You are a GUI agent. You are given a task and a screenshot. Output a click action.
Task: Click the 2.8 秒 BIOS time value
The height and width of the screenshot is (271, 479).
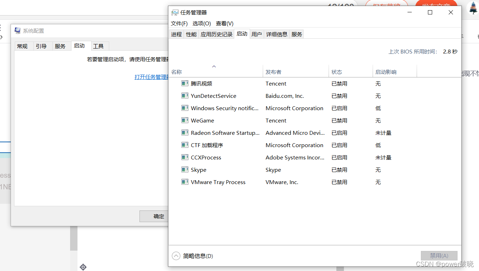(x=450, y=51)
